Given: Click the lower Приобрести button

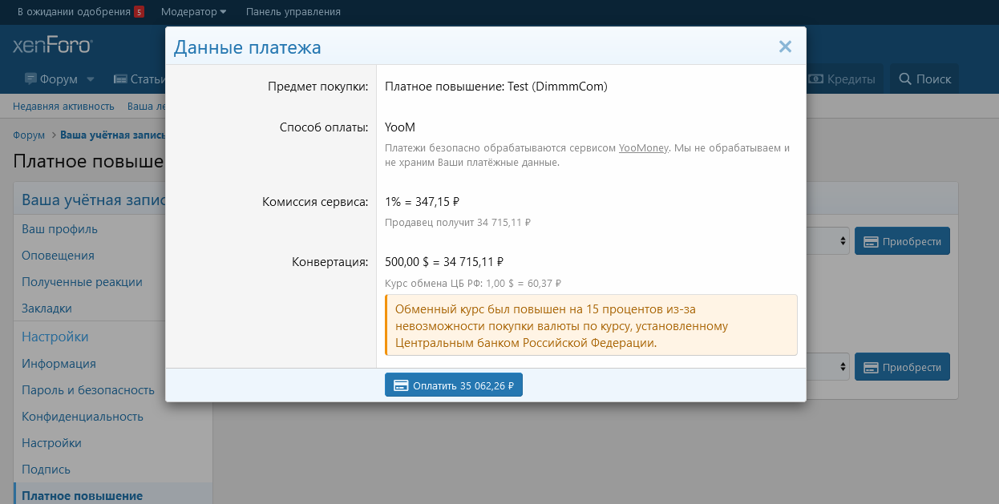Looking at the screenshot, I should [x=902, y=367].
